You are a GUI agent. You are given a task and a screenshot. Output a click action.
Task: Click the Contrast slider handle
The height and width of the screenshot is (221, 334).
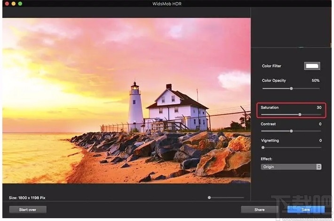[291, 131]
